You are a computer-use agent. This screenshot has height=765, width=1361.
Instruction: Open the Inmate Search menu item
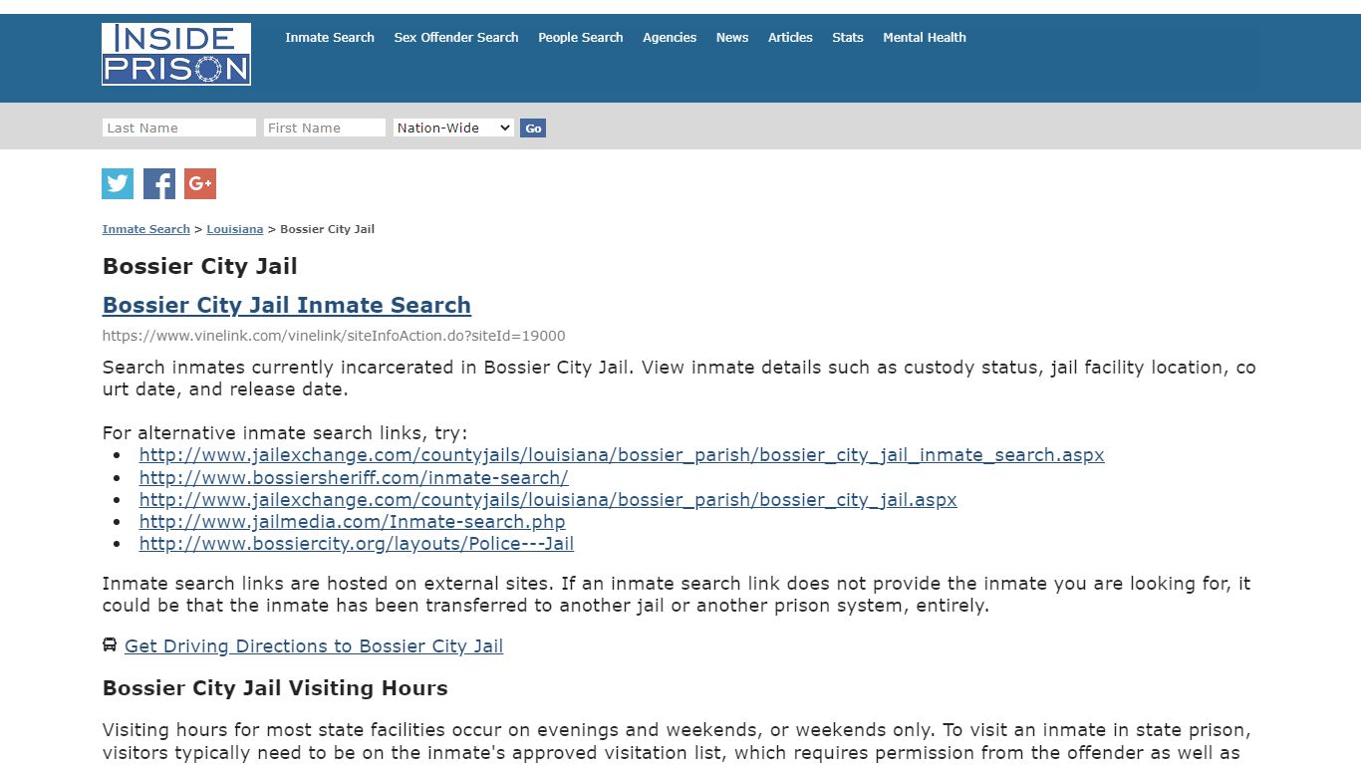coord(330,37)
